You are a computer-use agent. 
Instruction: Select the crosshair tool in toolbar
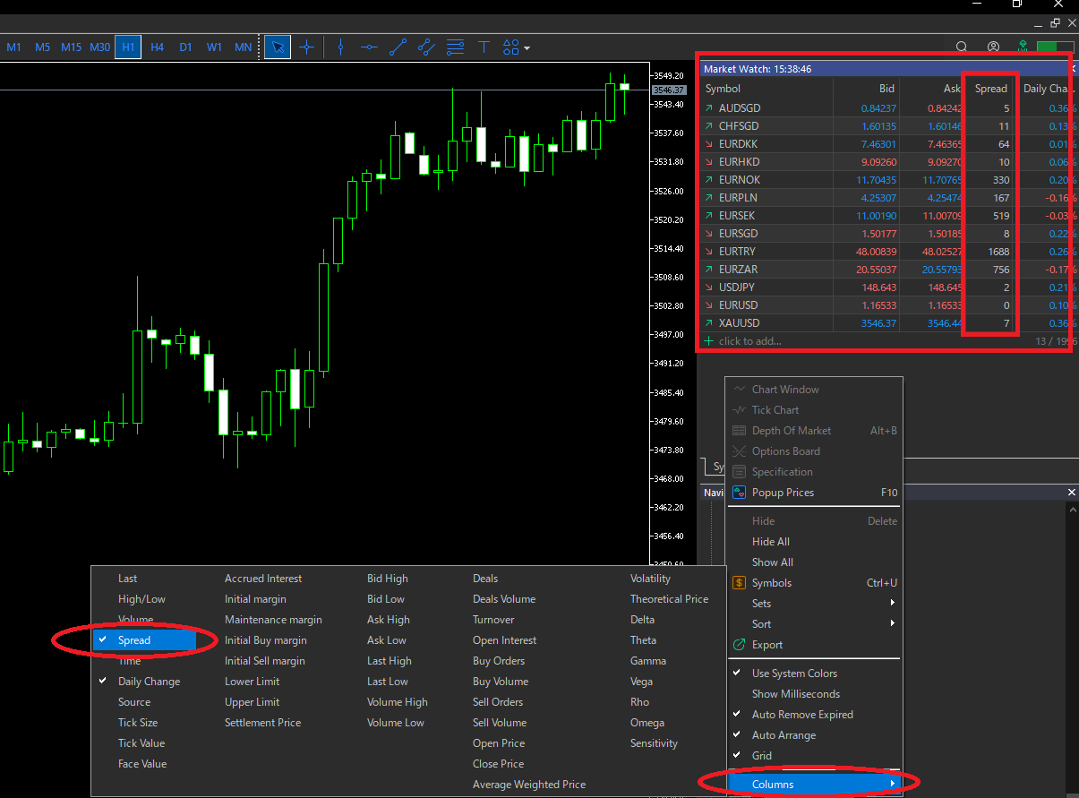(306, 47)
